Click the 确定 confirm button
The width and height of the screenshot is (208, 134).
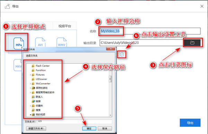(x=89, y=128)
